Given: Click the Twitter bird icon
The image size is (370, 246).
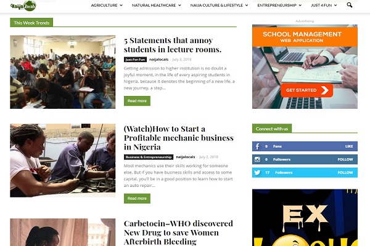Looking at the screenshot, I should (257, 173).
